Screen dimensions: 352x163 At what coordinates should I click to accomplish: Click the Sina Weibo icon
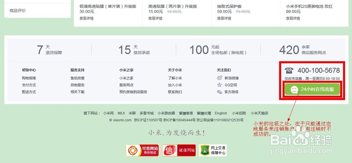[220, 78]
